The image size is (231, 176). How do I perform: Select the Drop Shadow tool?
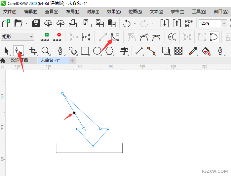[166, 51]
